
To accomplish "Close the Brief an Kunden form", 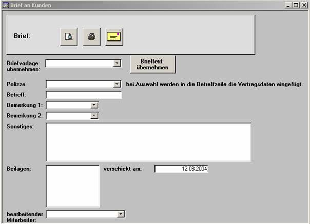I will (304, 5).
